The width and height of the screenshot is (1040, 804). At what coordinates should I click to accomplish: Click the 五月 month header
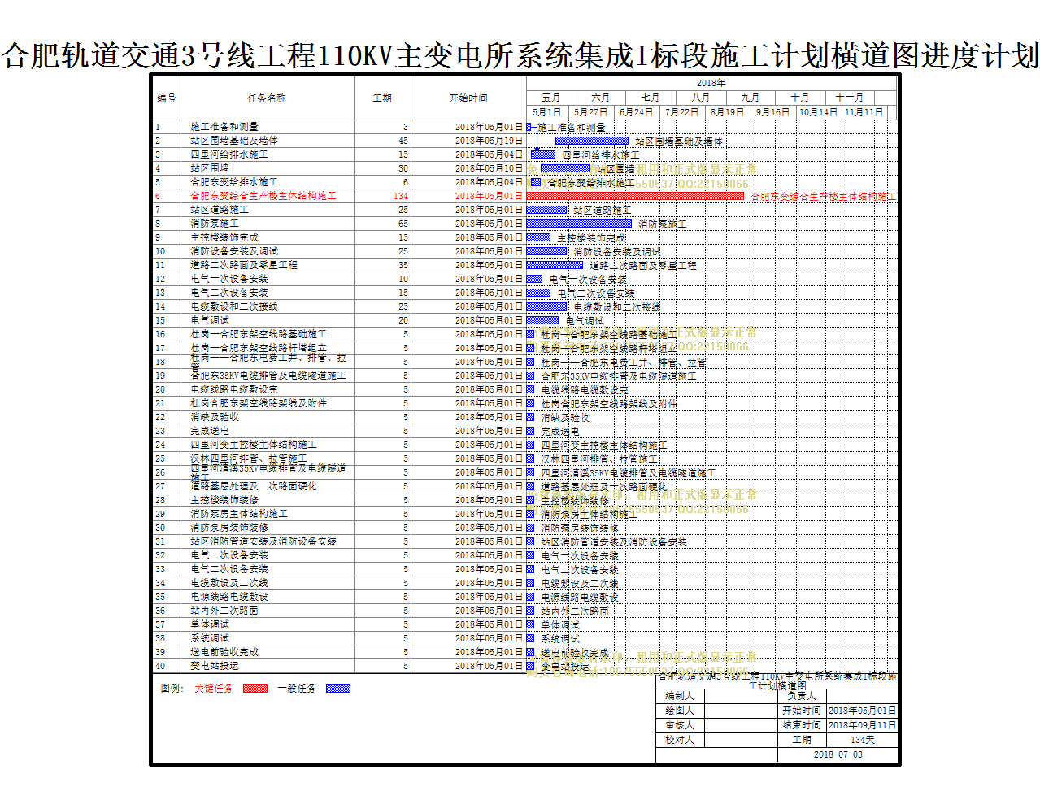(x=550, y=98)
